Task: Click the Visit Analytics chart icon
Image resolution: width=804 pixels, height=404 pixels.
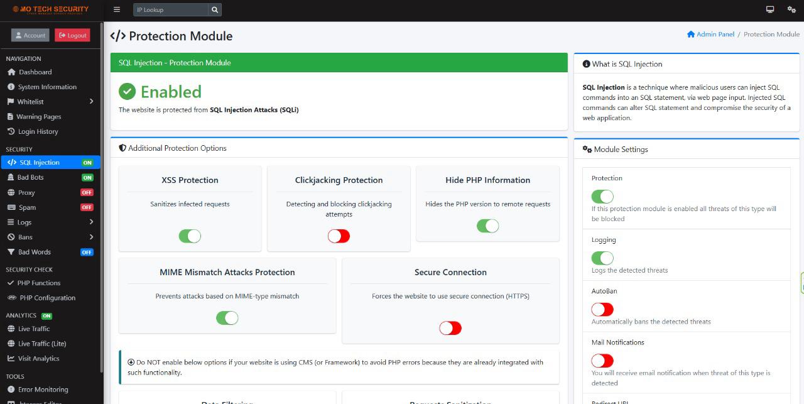Action: click(x=11, y=358)
